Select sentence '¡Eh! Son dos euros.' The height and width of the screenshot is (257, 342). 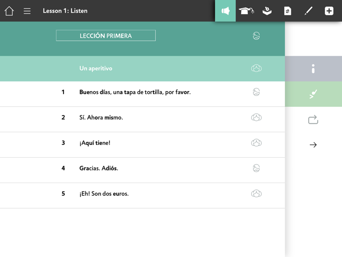pyautogui.click(x=104, y=193)
